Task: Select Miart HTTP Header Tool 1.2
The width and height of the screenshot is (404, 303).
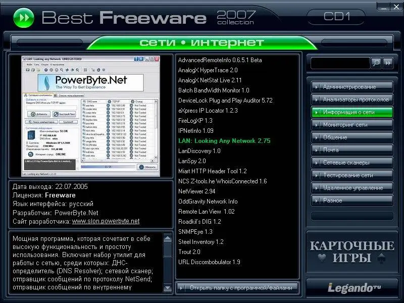Action: pos(212,171)
